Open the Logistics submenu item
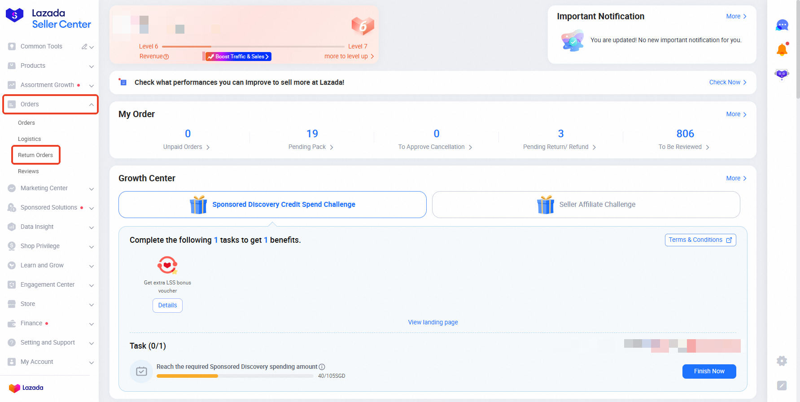 click(x=29, y=139)
